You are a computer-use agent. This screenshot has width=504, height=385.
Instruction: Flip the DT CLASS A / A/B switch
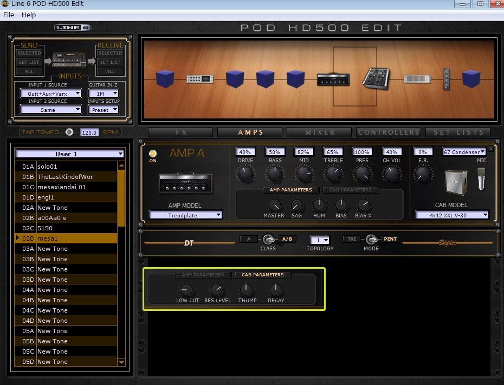[x=268, y=240]
